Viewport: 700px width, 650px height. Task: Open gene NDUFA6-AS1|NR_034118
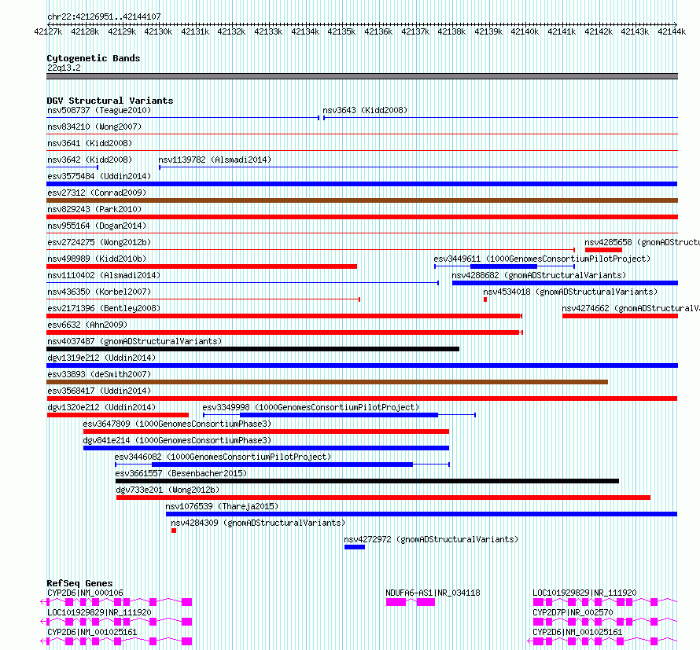pyautogui.click(x=433, y=593)
